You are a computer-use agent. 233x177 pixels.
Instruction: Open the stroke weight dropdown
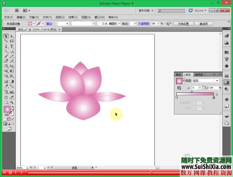pyautogui.click(x=67, y=24)
